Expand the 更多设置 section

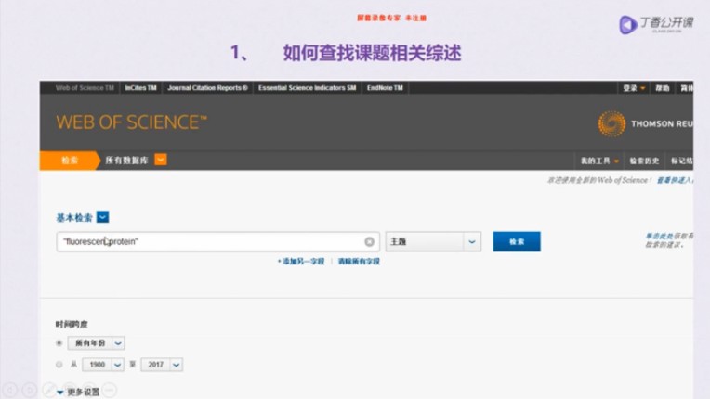click(x=78, y=392)
